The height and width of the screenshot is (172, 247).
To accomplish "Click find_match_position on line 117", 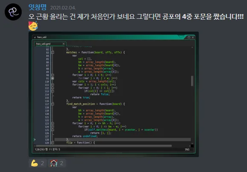I will pyautogui.click(x=80, y=104).
